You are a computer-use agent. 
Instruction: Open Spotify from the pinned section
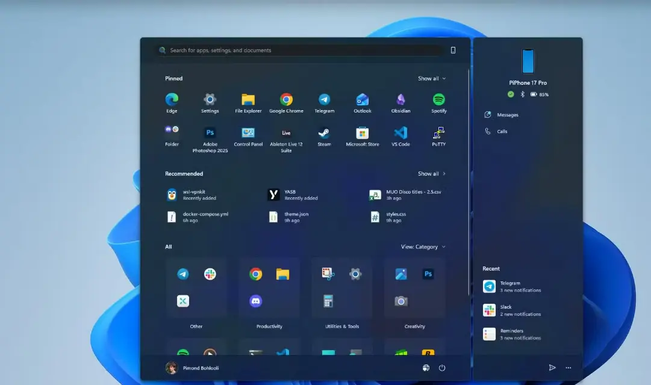pos(438,99)
